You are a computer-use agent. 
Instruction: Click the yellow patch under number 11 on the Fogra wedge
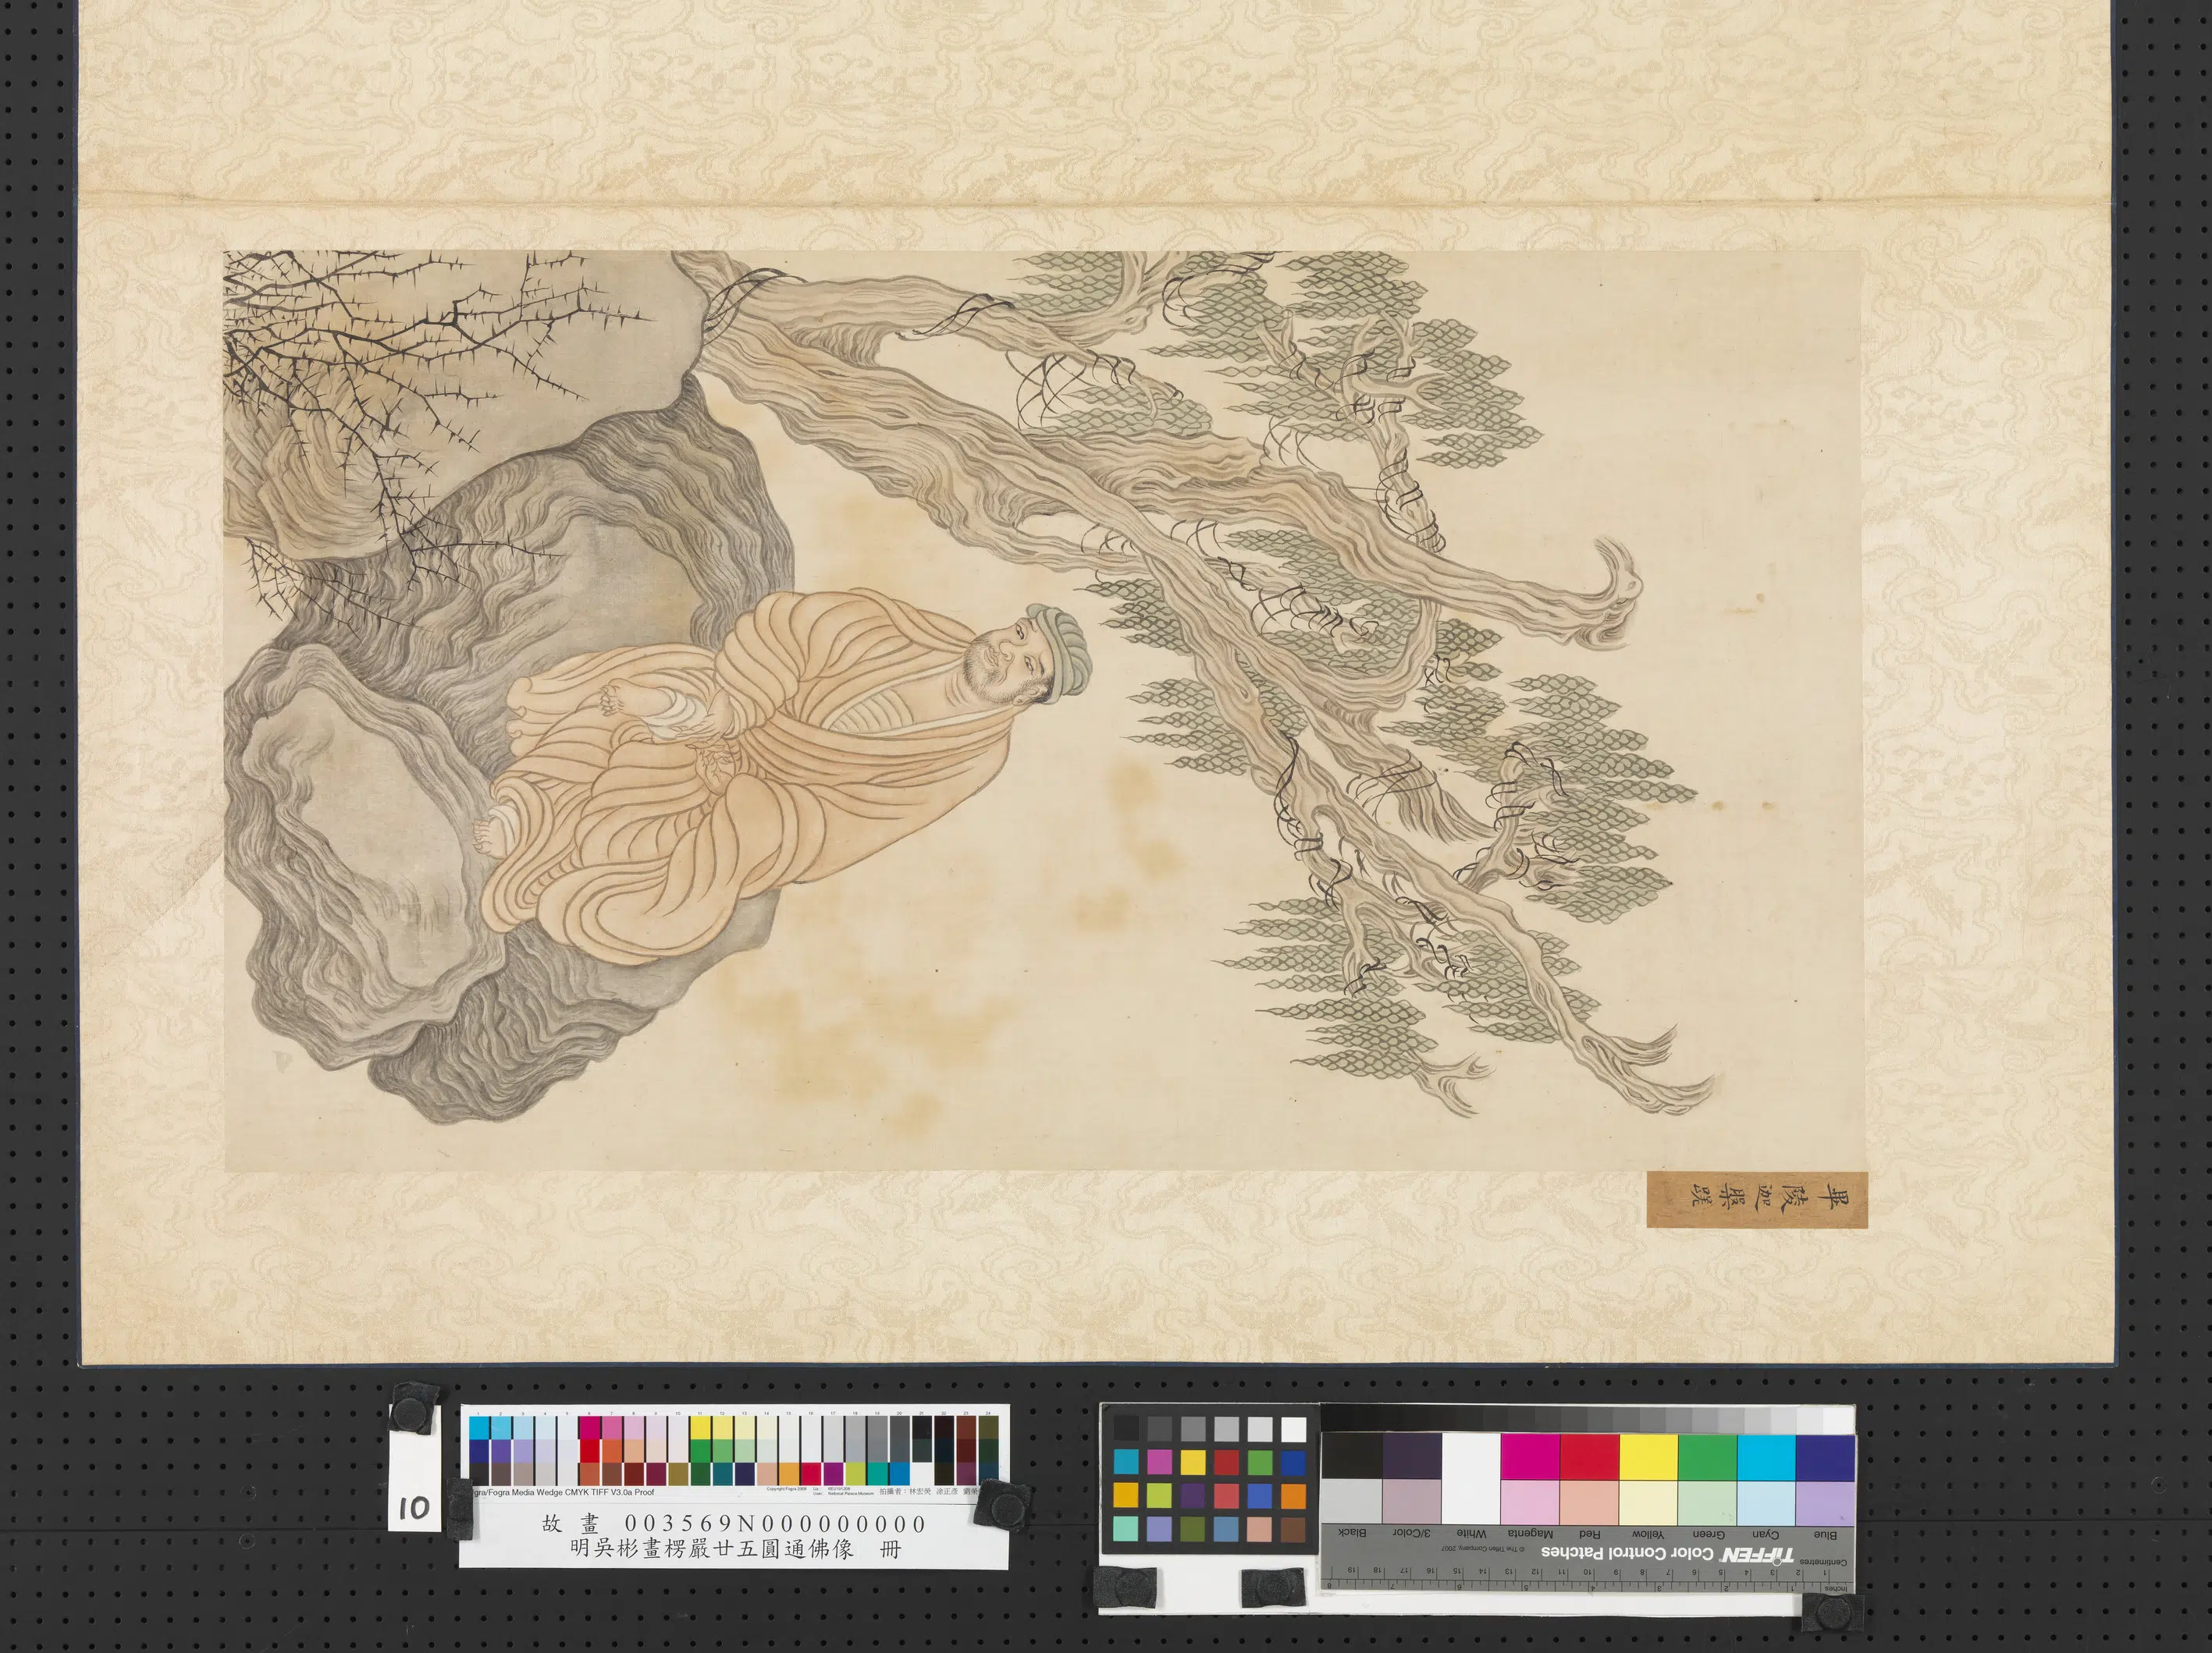699,1429
